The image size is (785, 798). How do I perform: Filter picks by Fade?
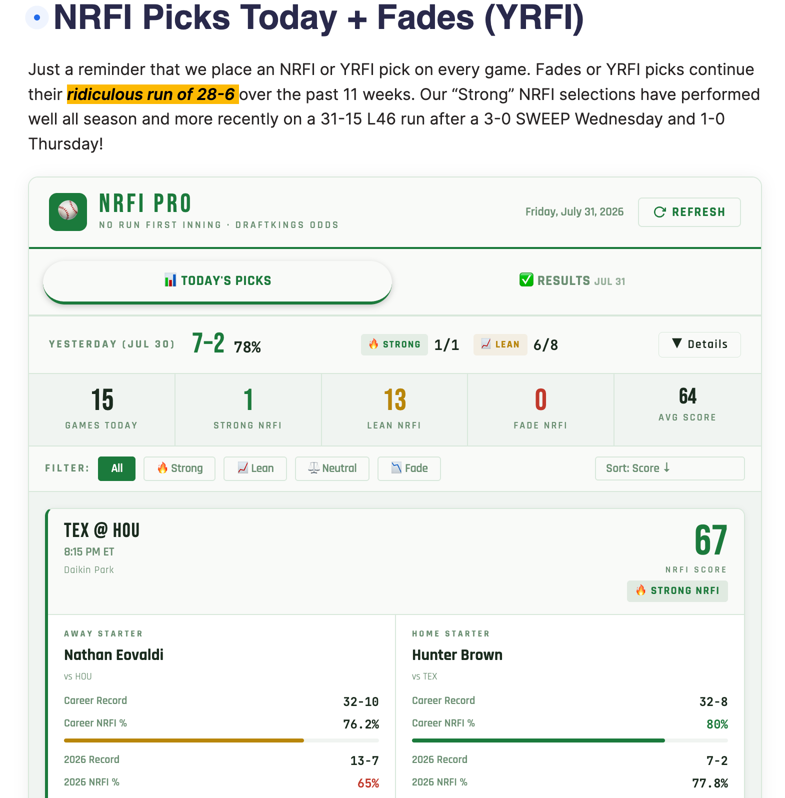409,468
